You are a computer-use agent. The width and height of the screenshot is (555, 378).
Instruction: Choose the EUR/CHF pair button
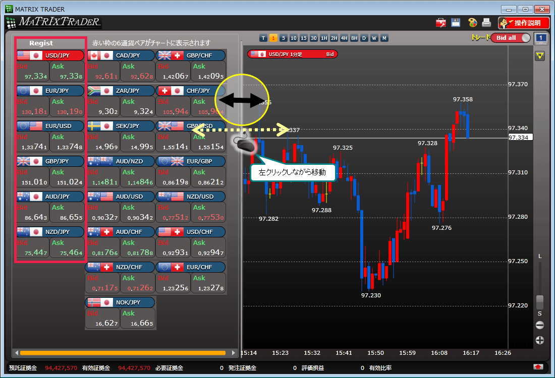192,267
